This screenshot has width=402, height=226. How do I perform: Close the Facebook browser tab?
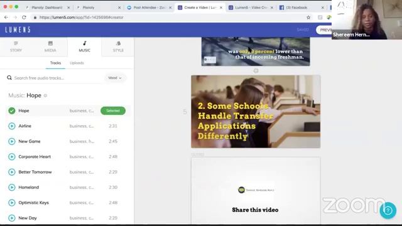click(x=322, y=8)
